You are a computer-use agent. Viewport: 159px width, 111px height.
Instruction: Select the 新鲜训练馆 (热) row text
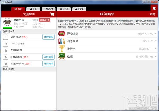pos(19,57)
